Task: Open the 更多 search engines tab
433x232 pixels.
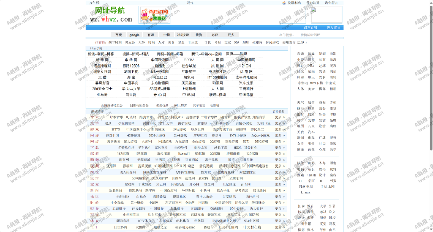Action: coord(231,35)
